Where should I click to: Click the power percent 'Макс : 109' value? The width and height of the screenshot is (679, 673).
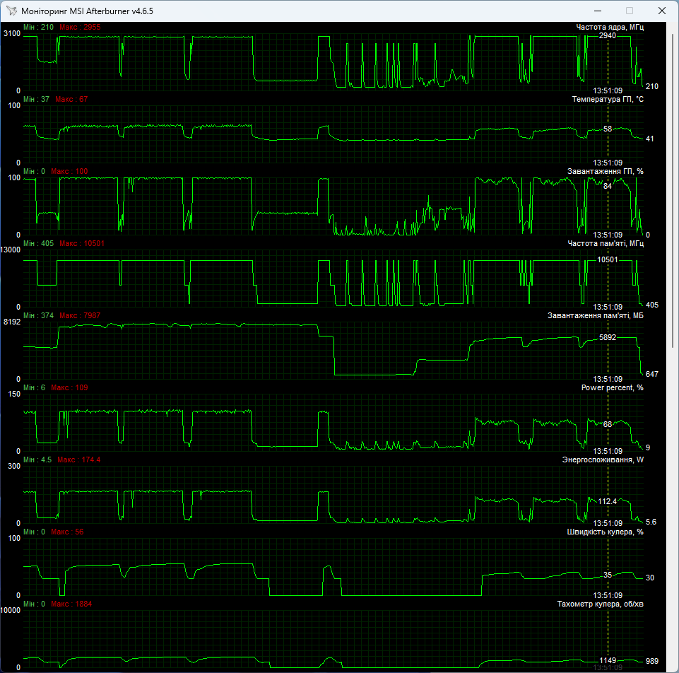coord(69,387)
